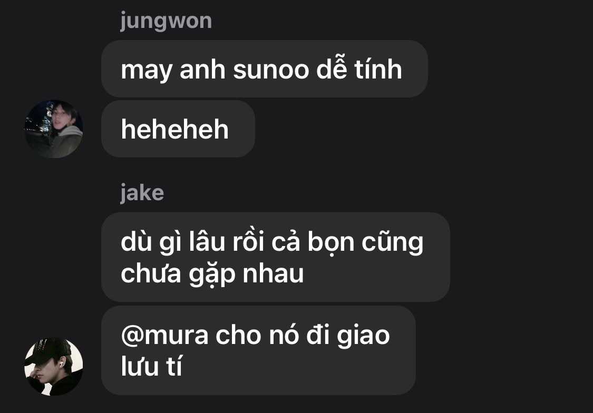Click the words "dễ tính" in first bubble

click(x=359, y=69)
